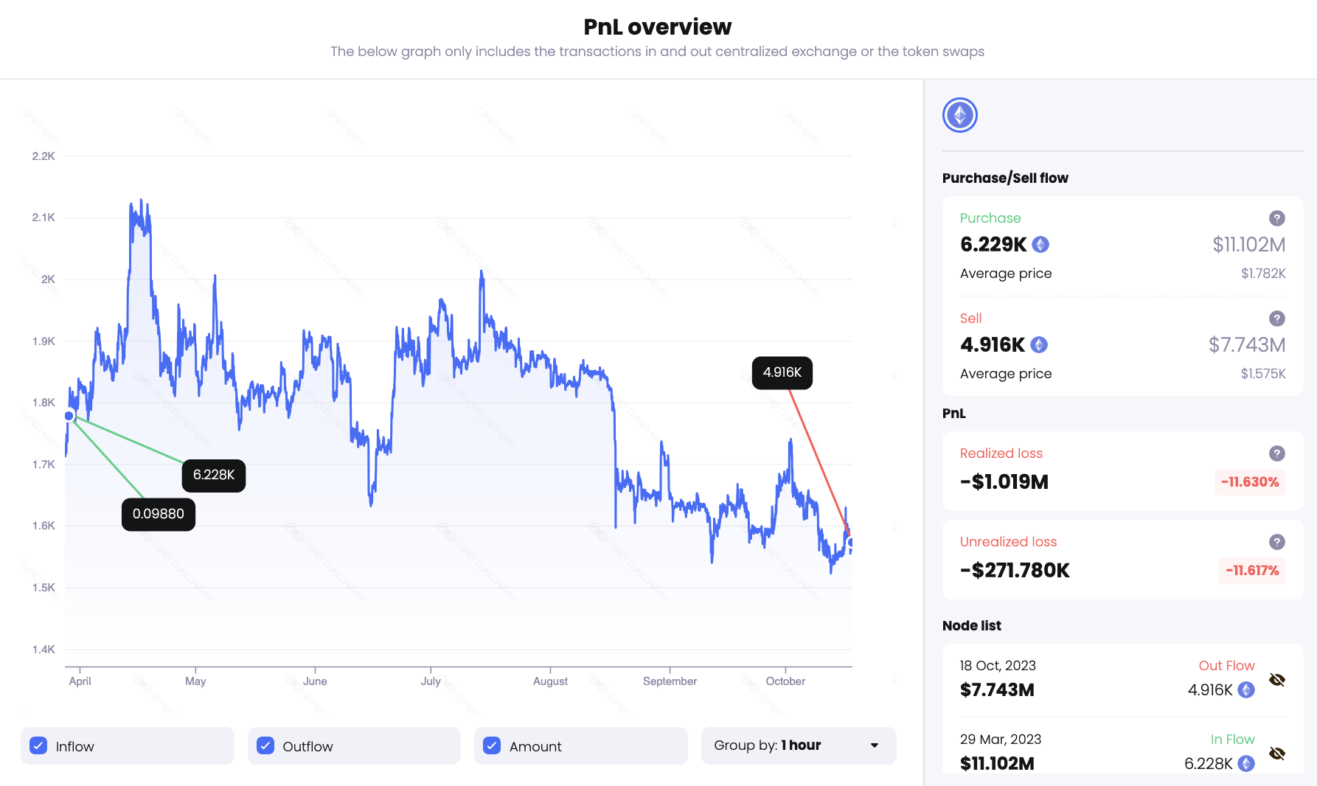The height and width of the screenshot is (786, 1317).
Task: Uncheck the Outflow option
Action: point(265,745)
